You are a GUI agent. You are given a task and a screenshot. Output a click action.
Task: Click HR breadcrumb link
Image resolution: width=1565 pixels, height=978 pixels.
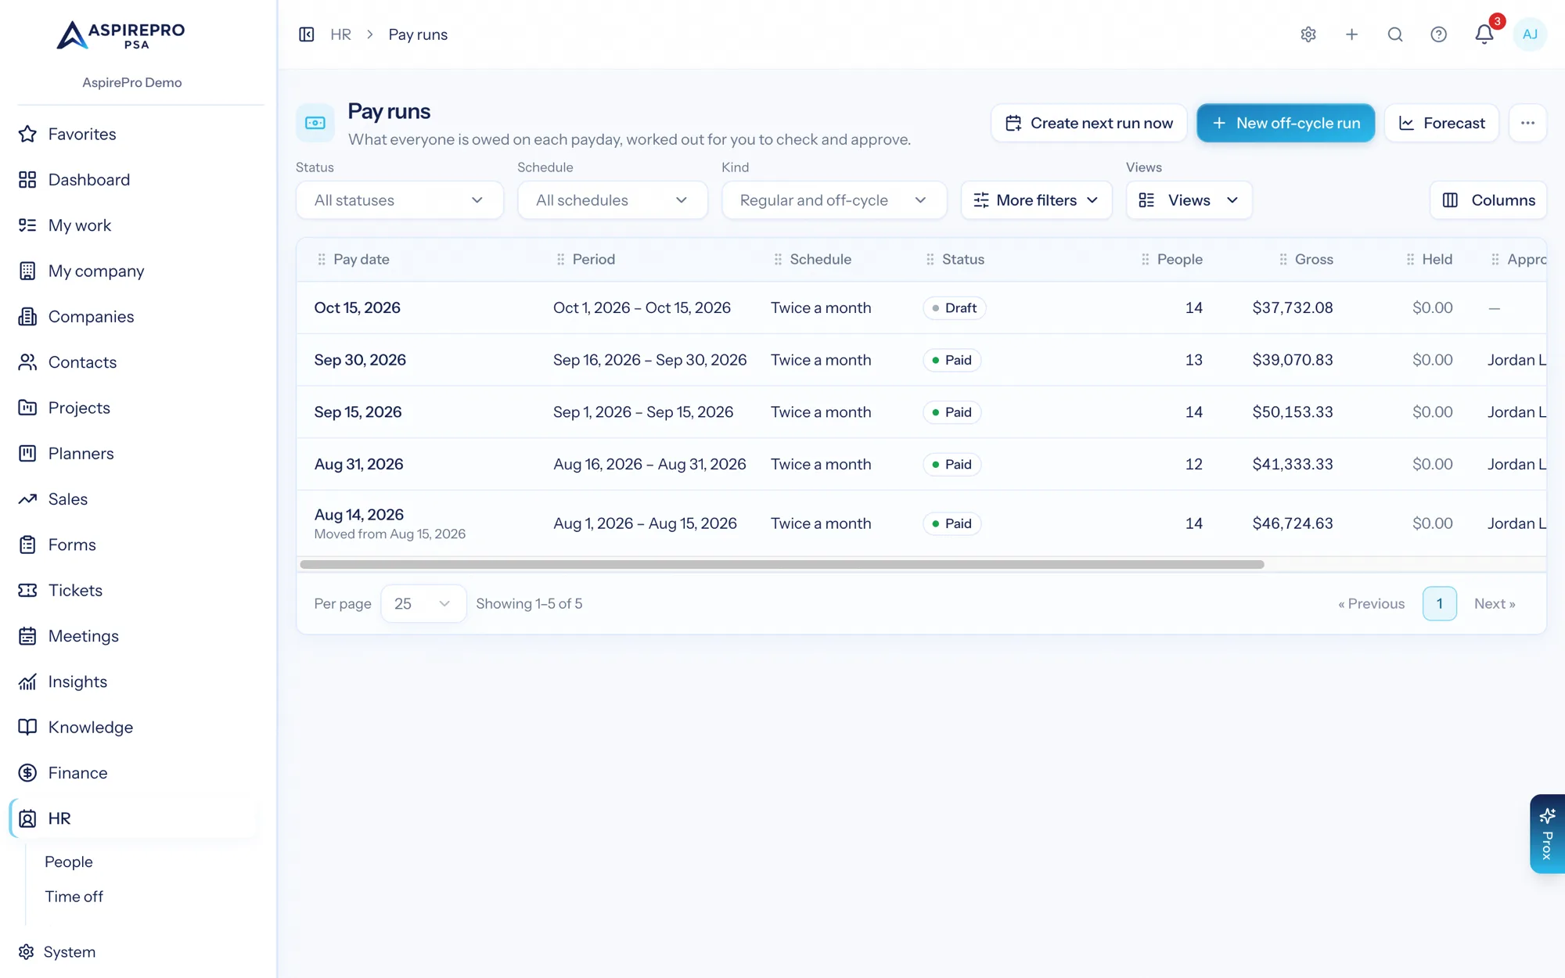coord(340,34)
